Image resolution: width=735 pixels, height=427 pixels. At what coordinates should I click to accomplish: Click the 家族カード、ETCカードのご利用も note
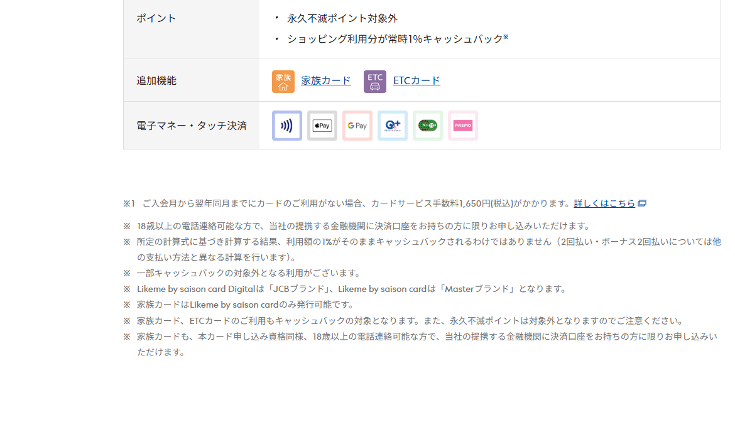[x=405, y=321]
